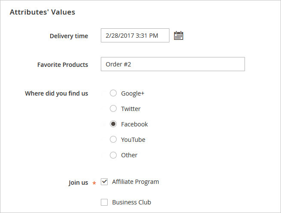Enable the Business Club checkbox
Screen dimensions: 281x213
point(104,202)
